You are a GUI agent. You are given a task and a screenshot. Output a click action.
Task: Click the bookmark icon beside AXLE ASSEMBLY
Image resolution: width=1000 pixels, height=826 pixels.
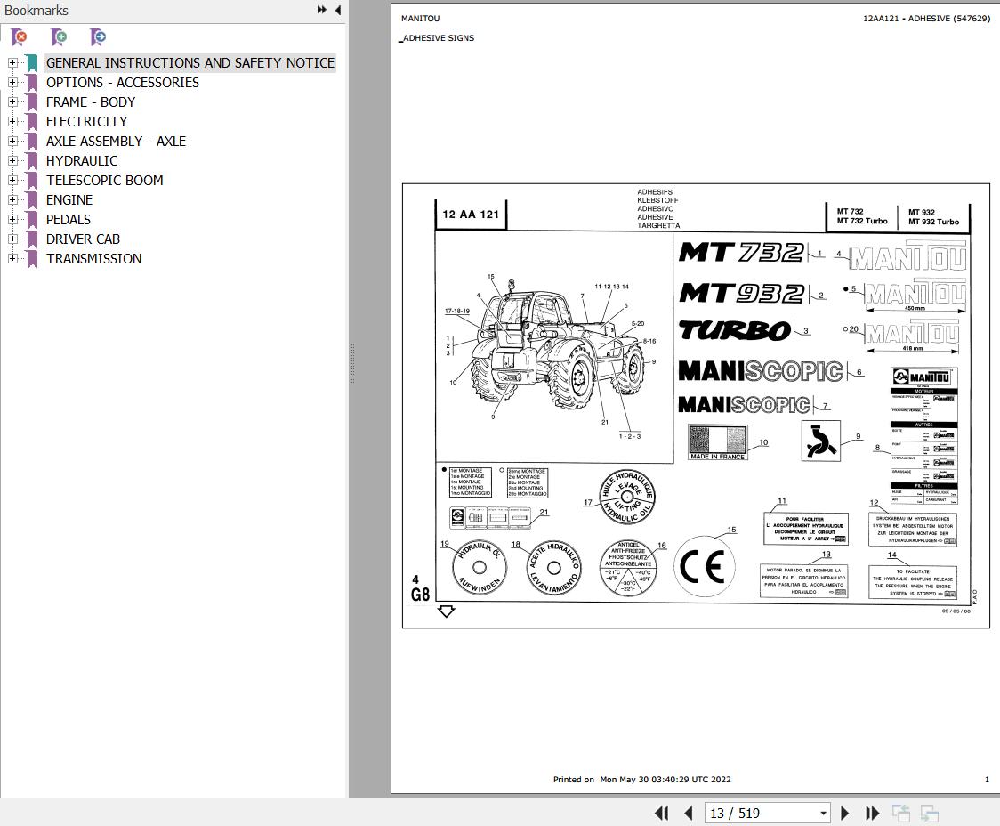32,141
